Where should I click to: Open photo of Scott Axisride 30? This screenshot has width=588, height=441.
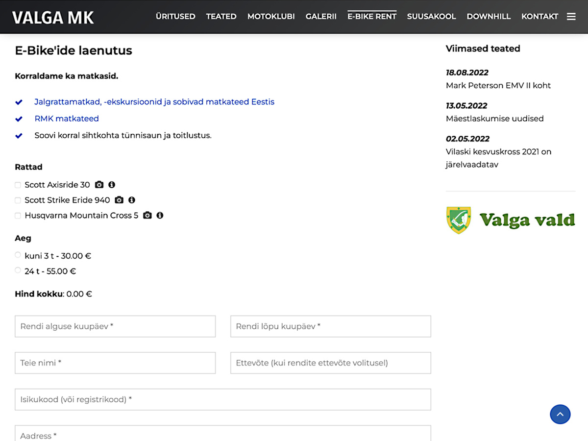[x=99, y=185]
